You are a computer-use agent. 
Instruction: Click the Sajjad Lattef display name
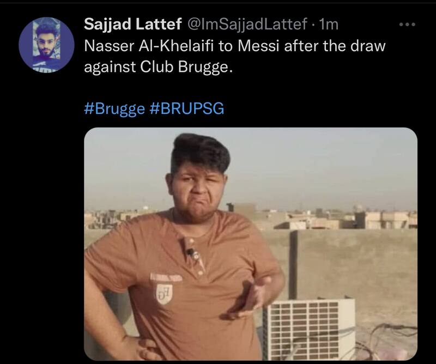click(x=133, y=24)
